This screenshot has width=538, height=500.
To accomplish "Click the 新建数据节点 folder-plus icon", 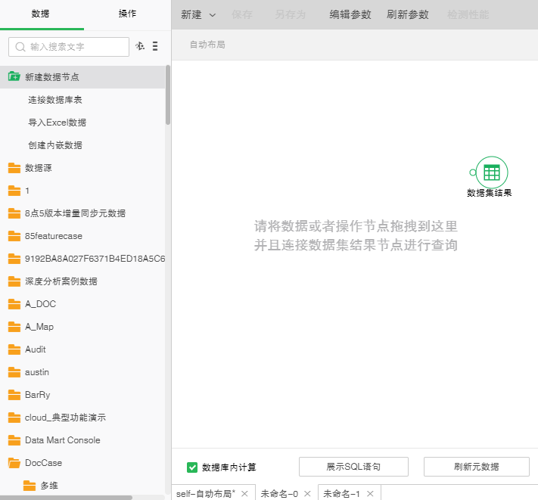I will click(14, 76).
